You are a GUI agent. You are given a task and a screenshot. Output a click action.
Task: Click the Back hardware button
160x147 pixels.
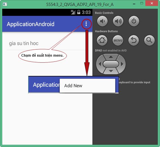click(134, 40)
